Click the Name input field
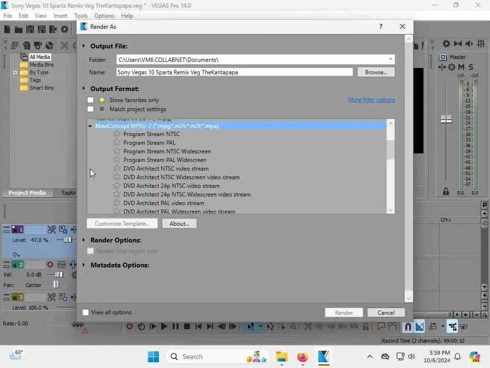The image size is (490, 368). pyautogui.click(x=234, y=72)
